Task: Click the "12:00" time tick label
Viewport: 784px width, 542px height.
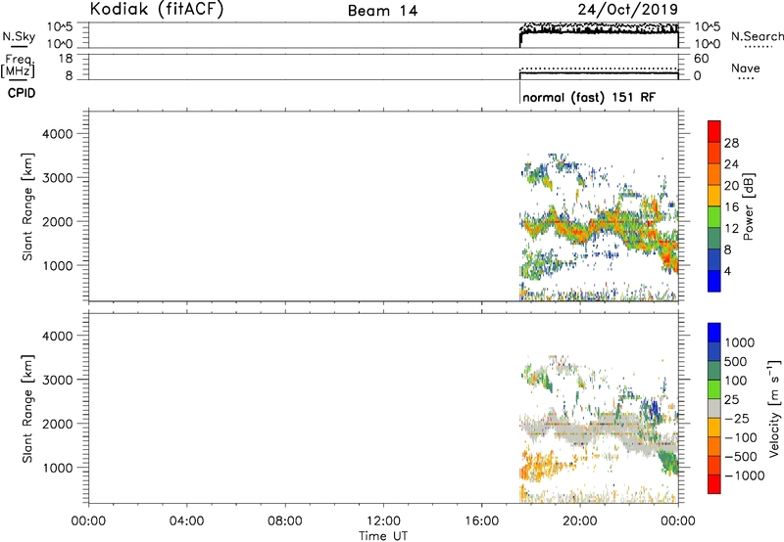Action: coord(383,521)
